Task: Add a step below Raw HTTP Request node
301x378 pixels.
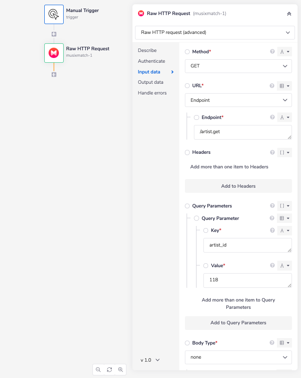Action: pos(54,74)
